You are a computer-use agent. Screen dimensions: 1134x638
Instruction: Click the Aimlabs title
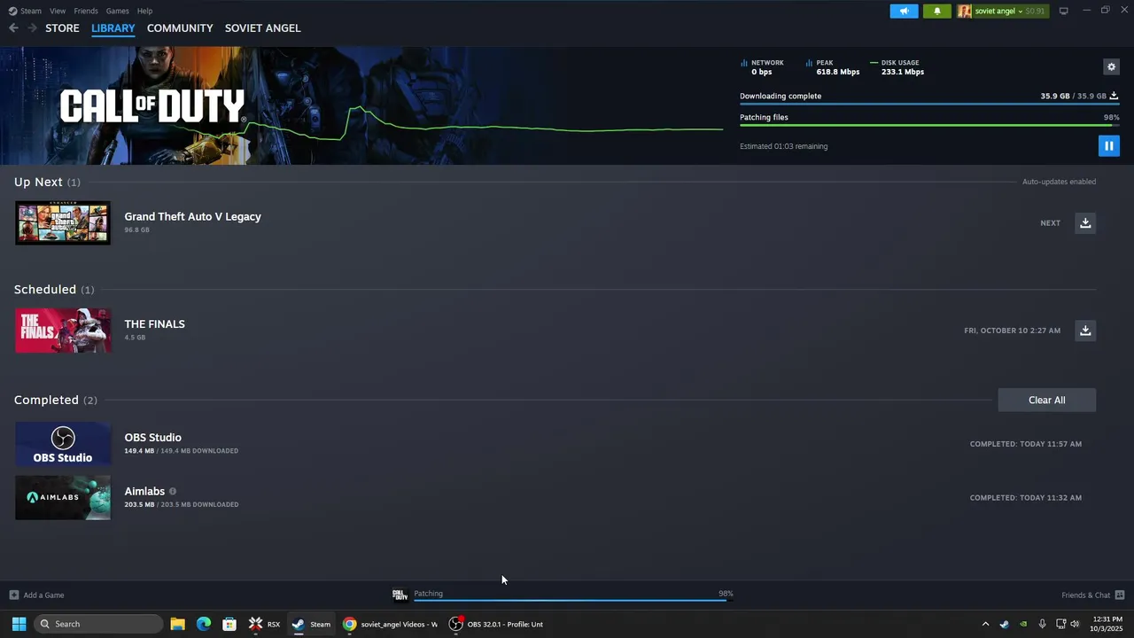click(144, 491)
